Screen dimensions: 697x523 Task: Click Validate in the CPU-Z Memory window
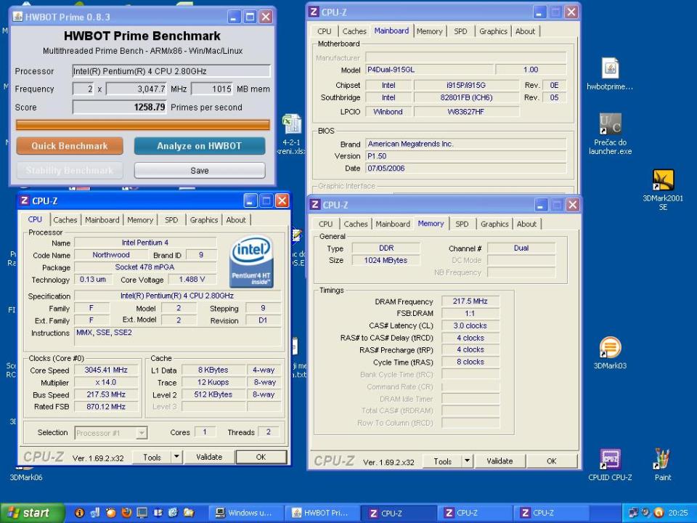click(500, 461)
